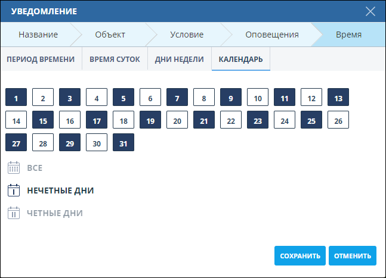Deselect day 27 in calendar
This screenshot has height=278, width=386.
(16, 142)
